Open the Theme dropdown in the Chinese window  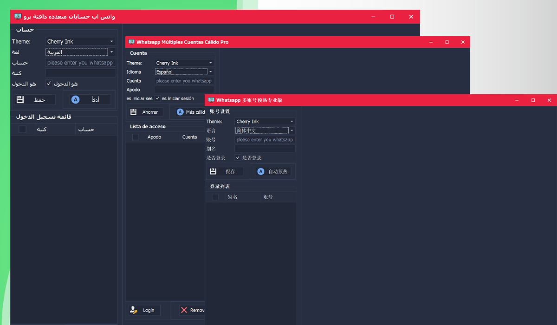(x=265, y=121)
